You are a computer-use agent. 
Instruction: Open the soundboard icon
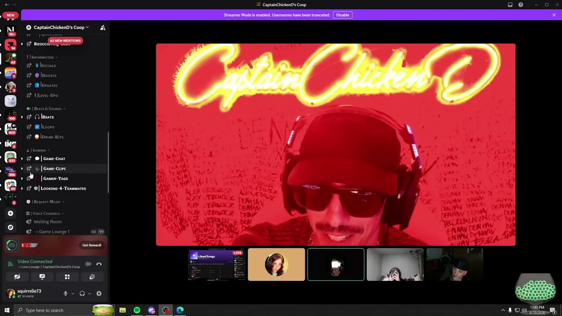(x=92, y=277)
